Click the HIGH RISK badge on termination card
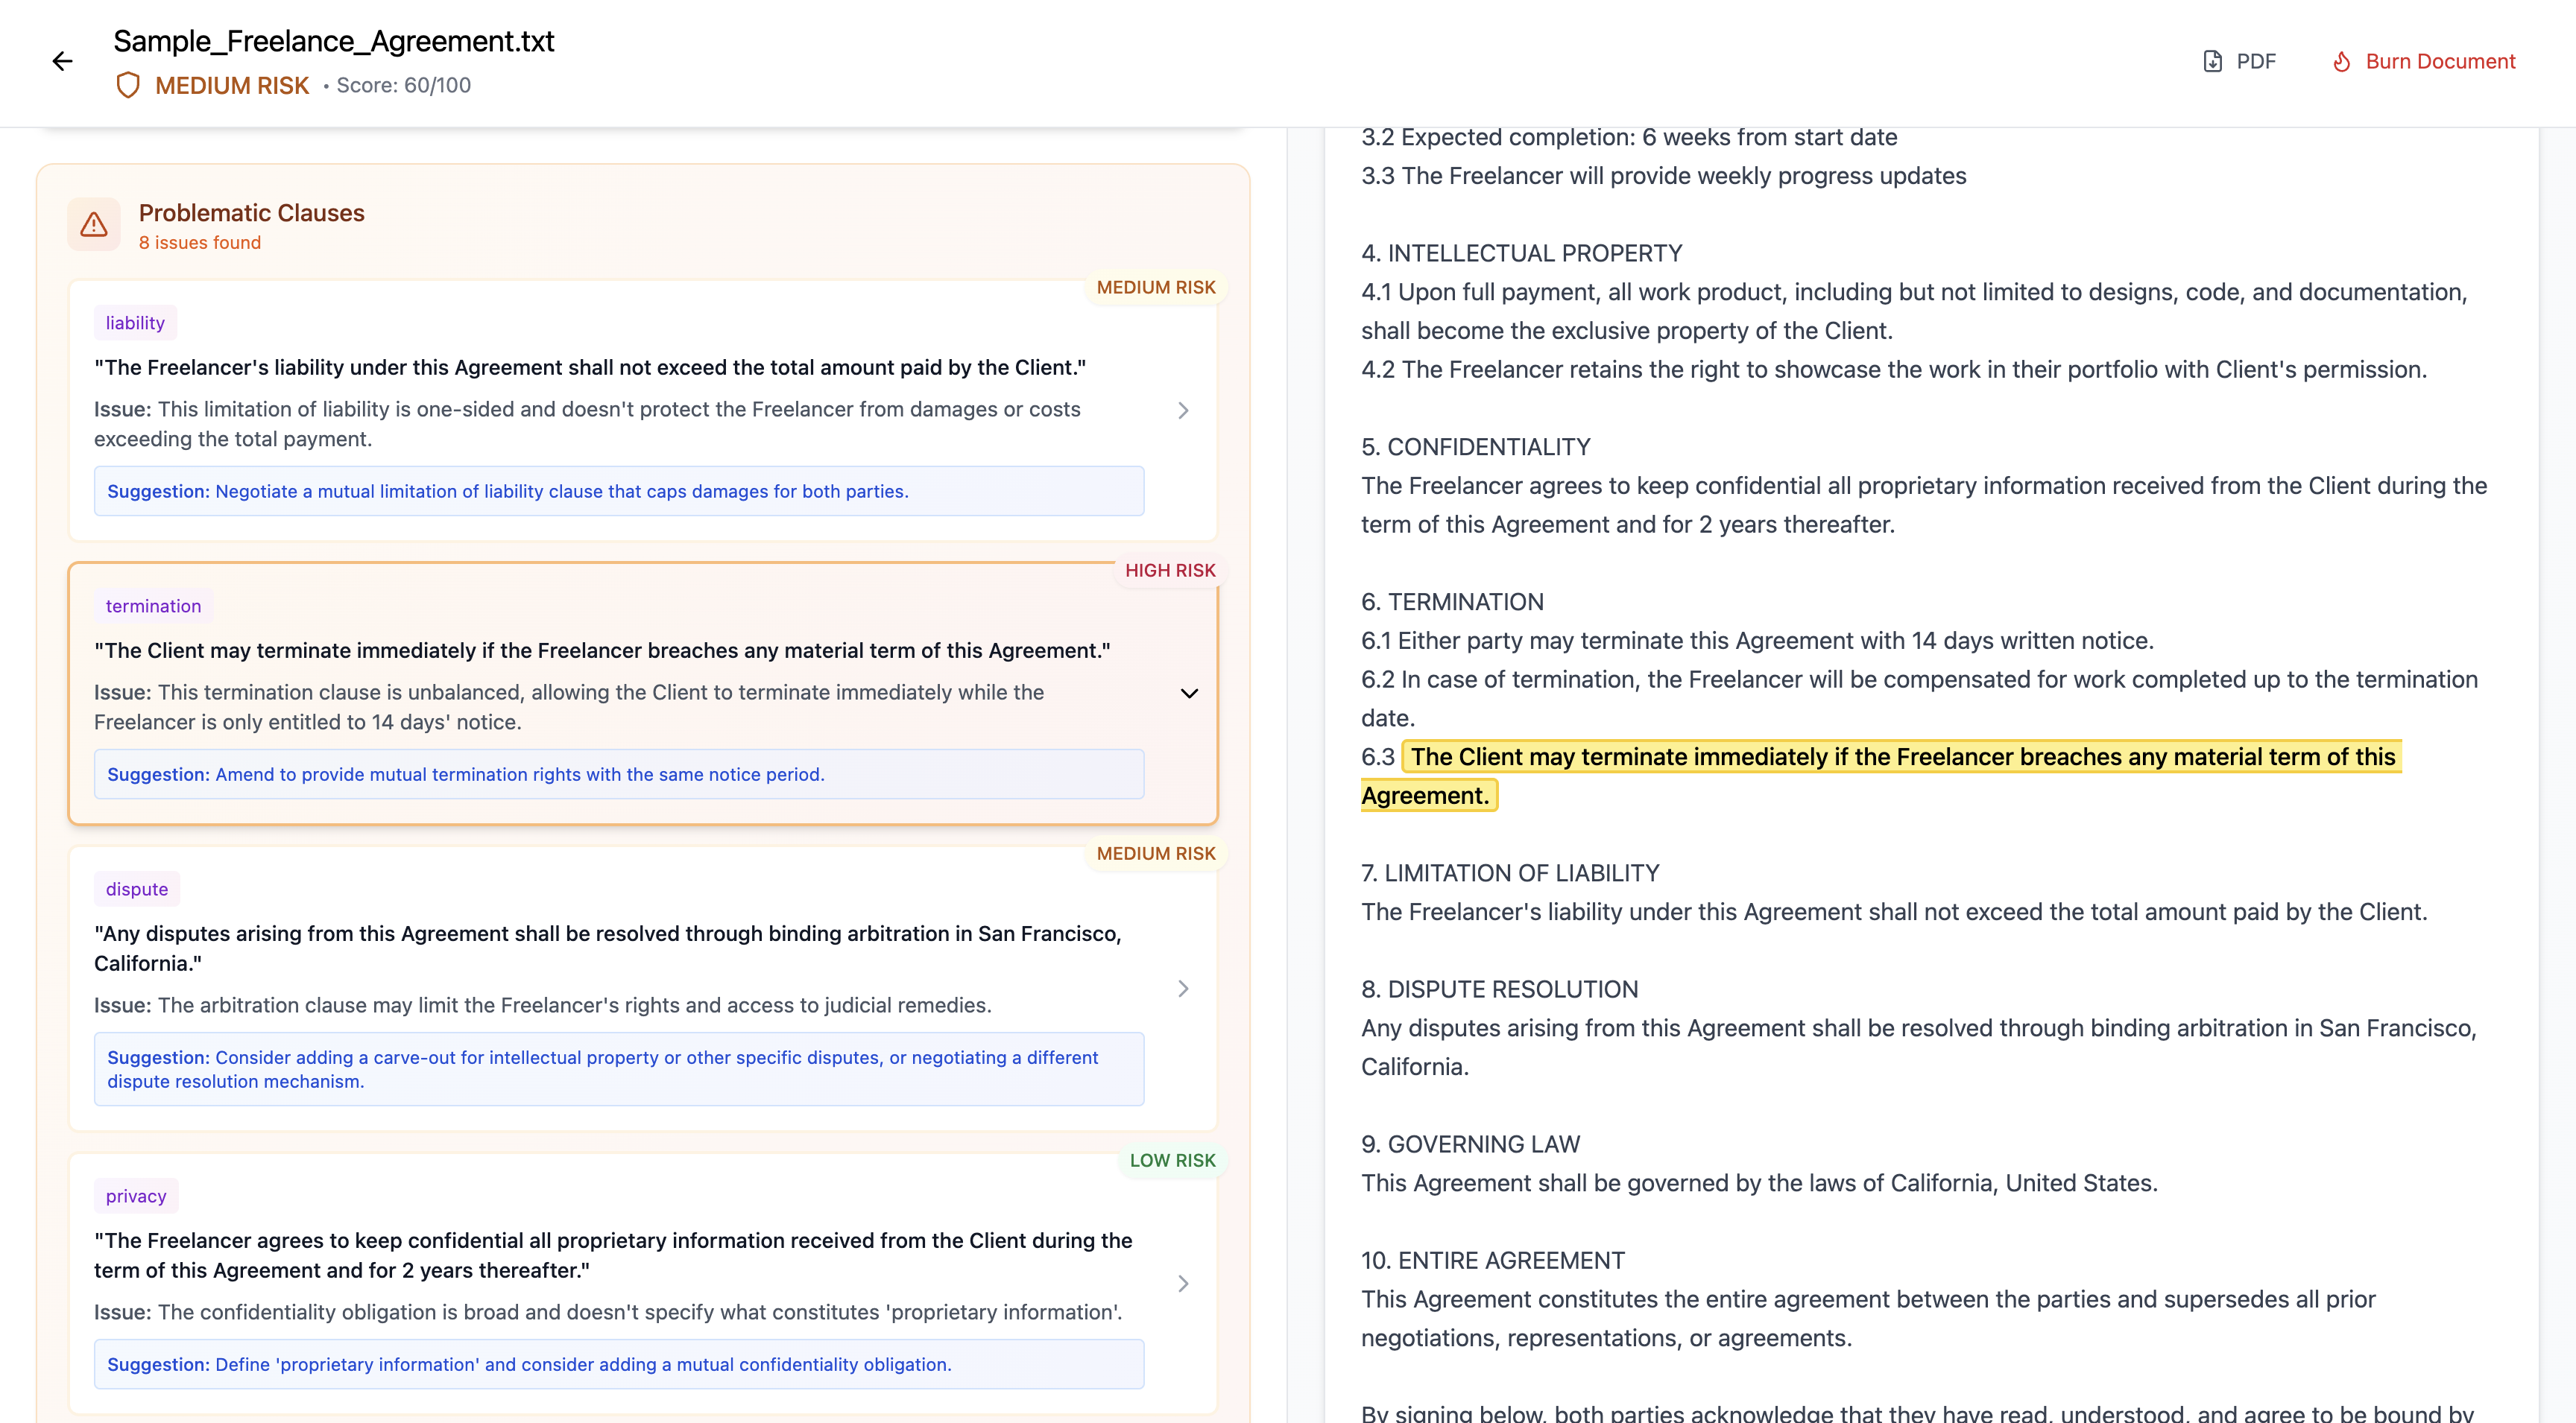Screen dimensions: 2576x1423 tap(1170, 570)
